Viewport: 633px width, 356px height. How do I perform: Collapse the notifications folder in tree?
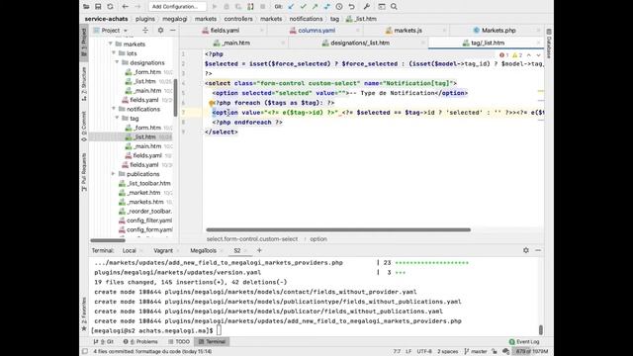[114, 109]
